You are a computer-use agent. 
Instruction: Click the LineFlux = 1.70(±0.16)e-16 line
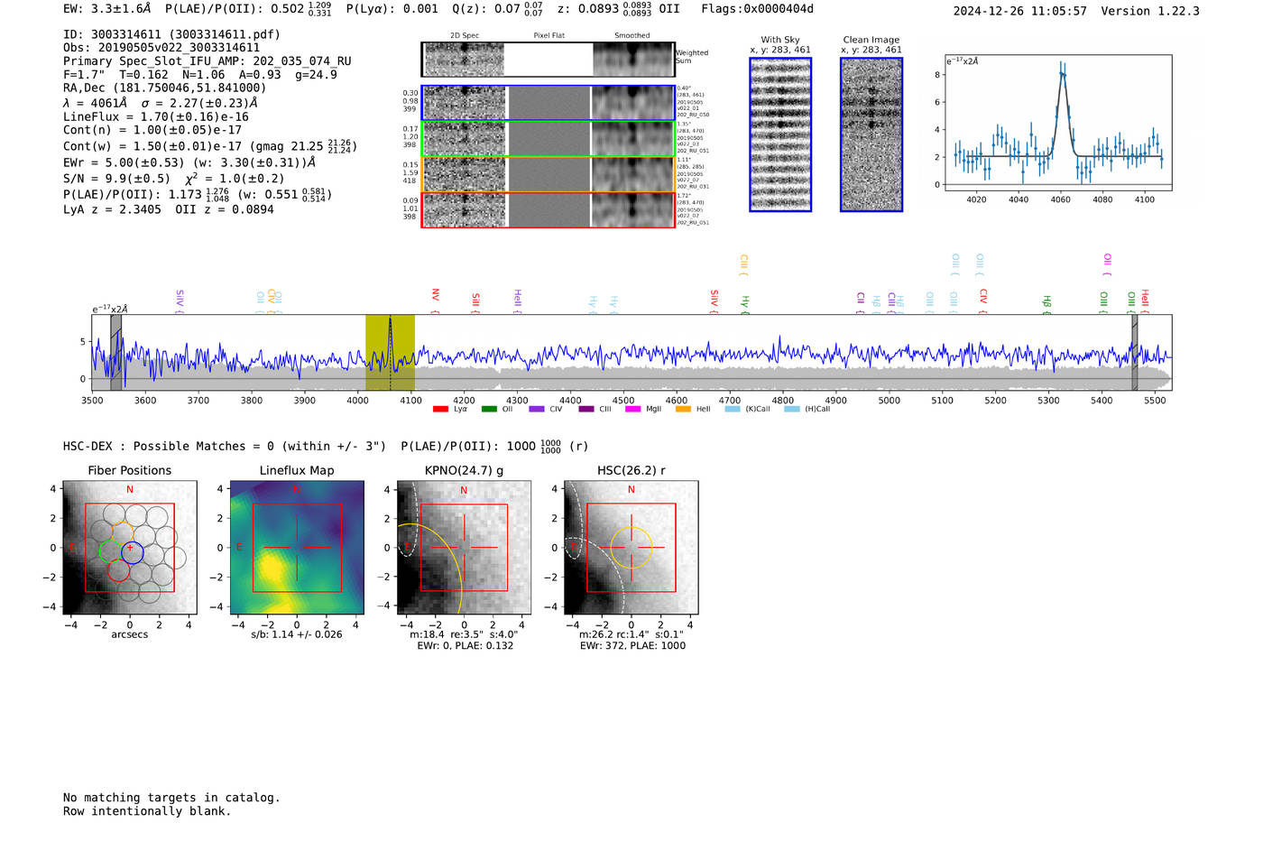click(156, 116)
